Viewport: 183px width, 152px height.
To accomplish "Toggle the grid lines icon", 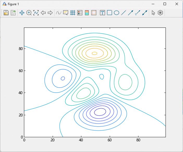I will pyautogui.click(x=72, y=13).
